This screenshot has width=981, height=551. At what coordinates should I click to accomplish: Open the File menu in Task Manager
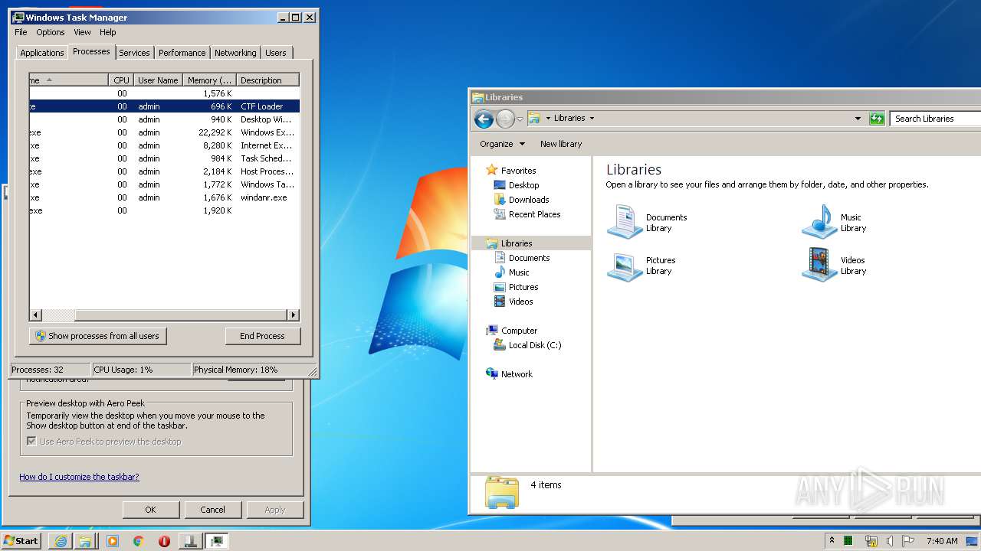pyautogui.click(x=21, y=32)
